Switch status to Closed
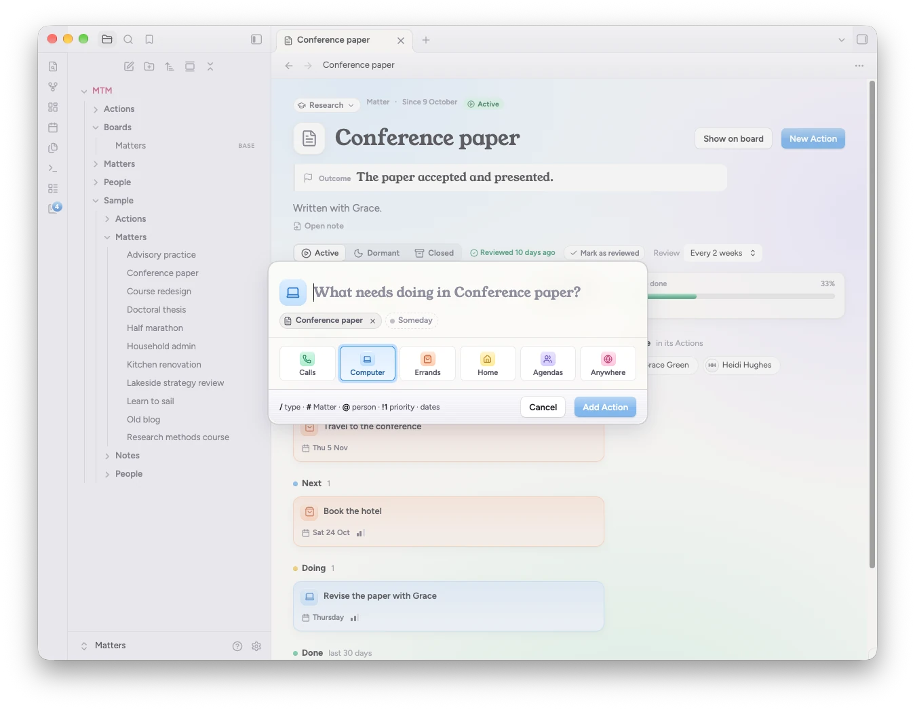Image resolution: width=915 pixels, height=710 pixels. click(x=434, y=253)
